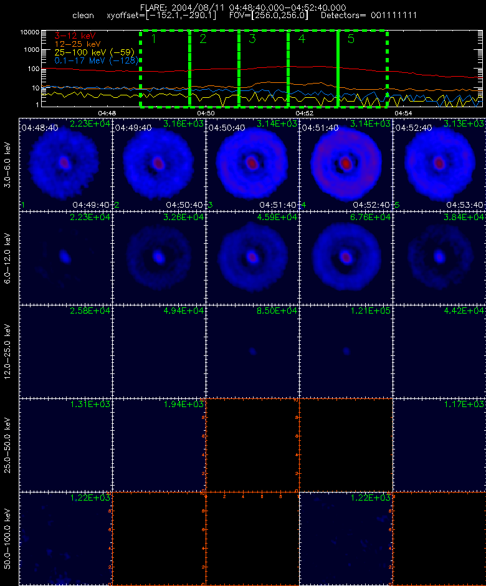Click the red source core in the 04:51:40 3.0-6.0 keV image

coord(346,163)
